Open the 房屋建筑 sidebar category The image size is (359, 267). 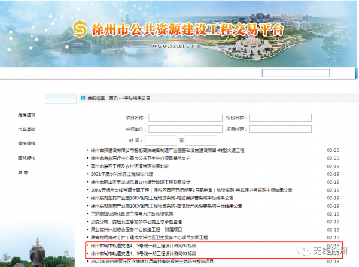(26, 115)
